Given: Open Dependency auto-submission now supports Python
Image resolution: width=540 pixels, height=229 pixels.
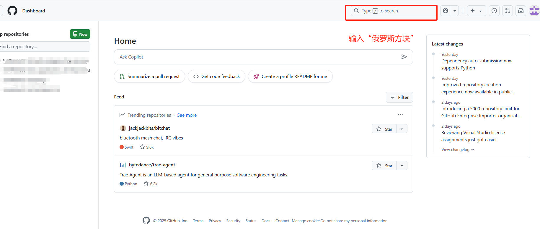Looking at the screenshot, I should point(477,64).
